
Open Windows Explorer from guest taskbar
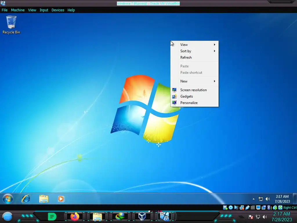[44, 199]
